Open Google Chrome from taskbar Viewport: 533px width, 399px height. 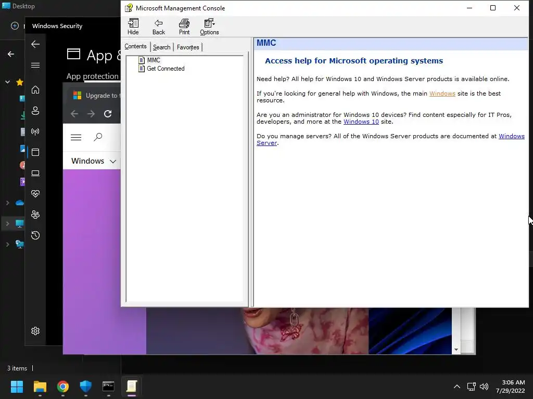point(63,387)
